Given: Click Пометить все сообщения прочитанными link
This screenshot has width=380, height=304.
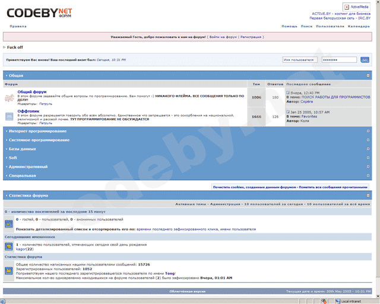Looking at the screenshot, I should click(x=333, y=187).
